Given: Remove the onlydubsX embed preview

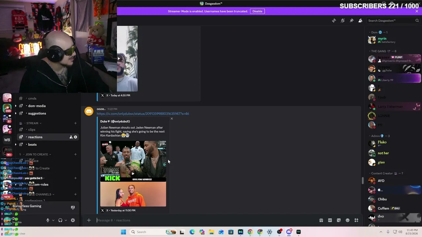Looking at the screenshot, I should click(x=171, y=118).
